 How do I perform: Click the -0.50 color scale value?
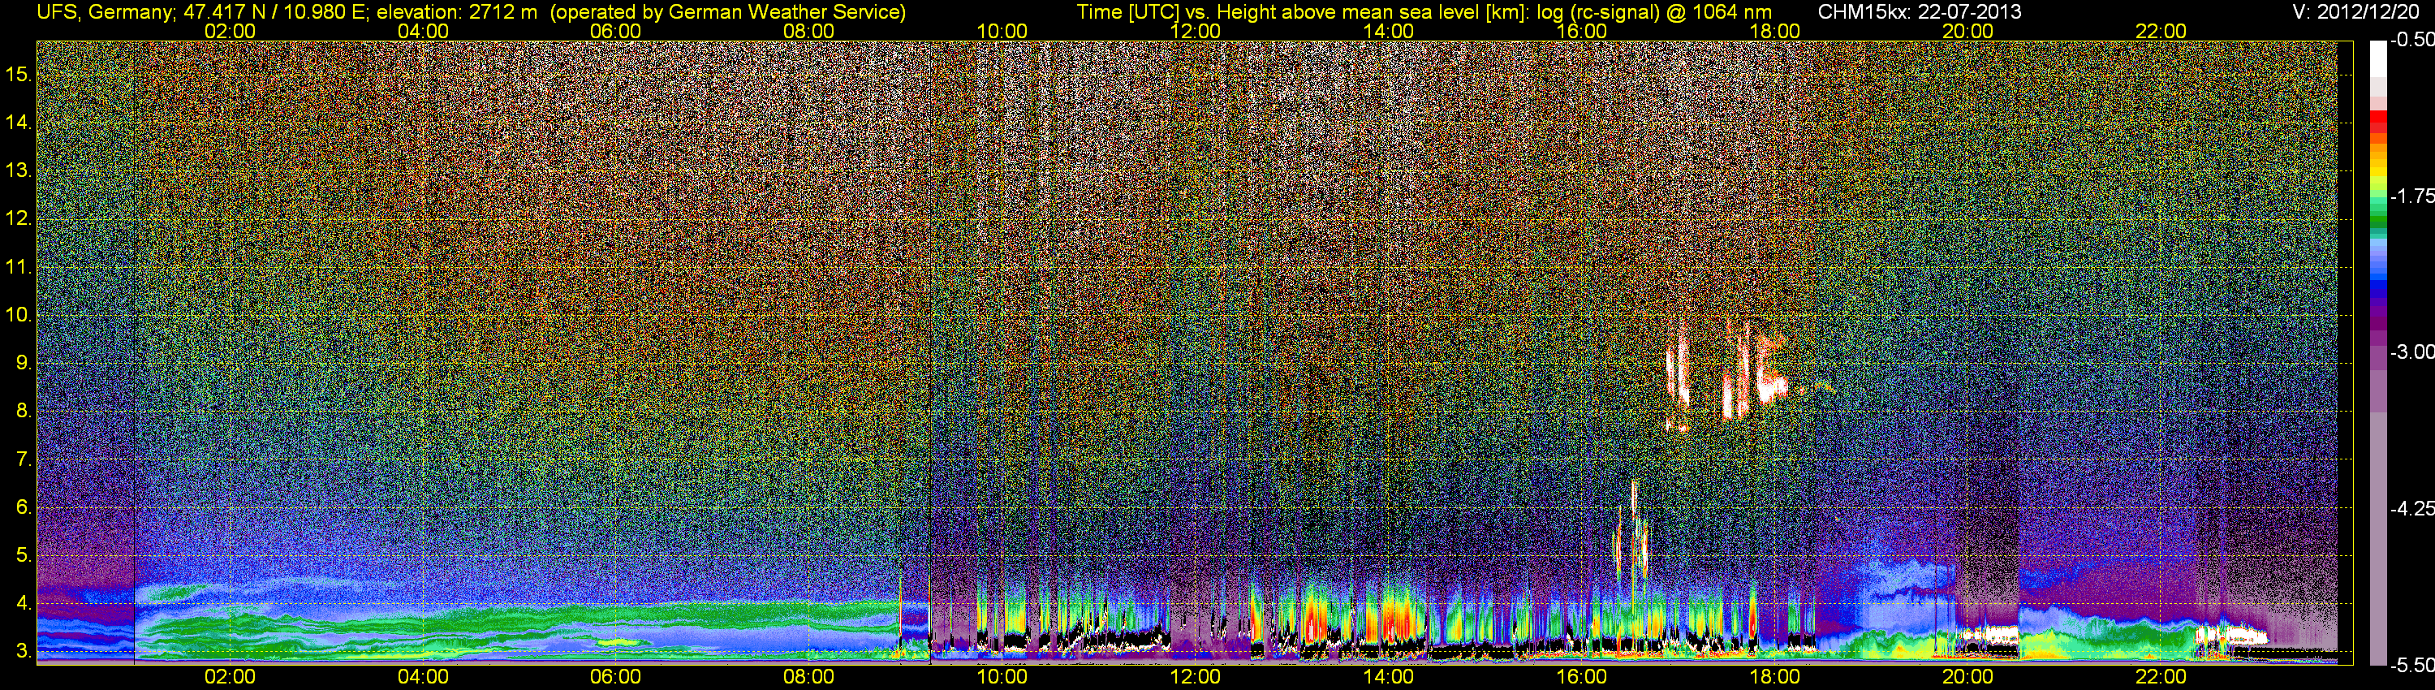(2411, 40)
